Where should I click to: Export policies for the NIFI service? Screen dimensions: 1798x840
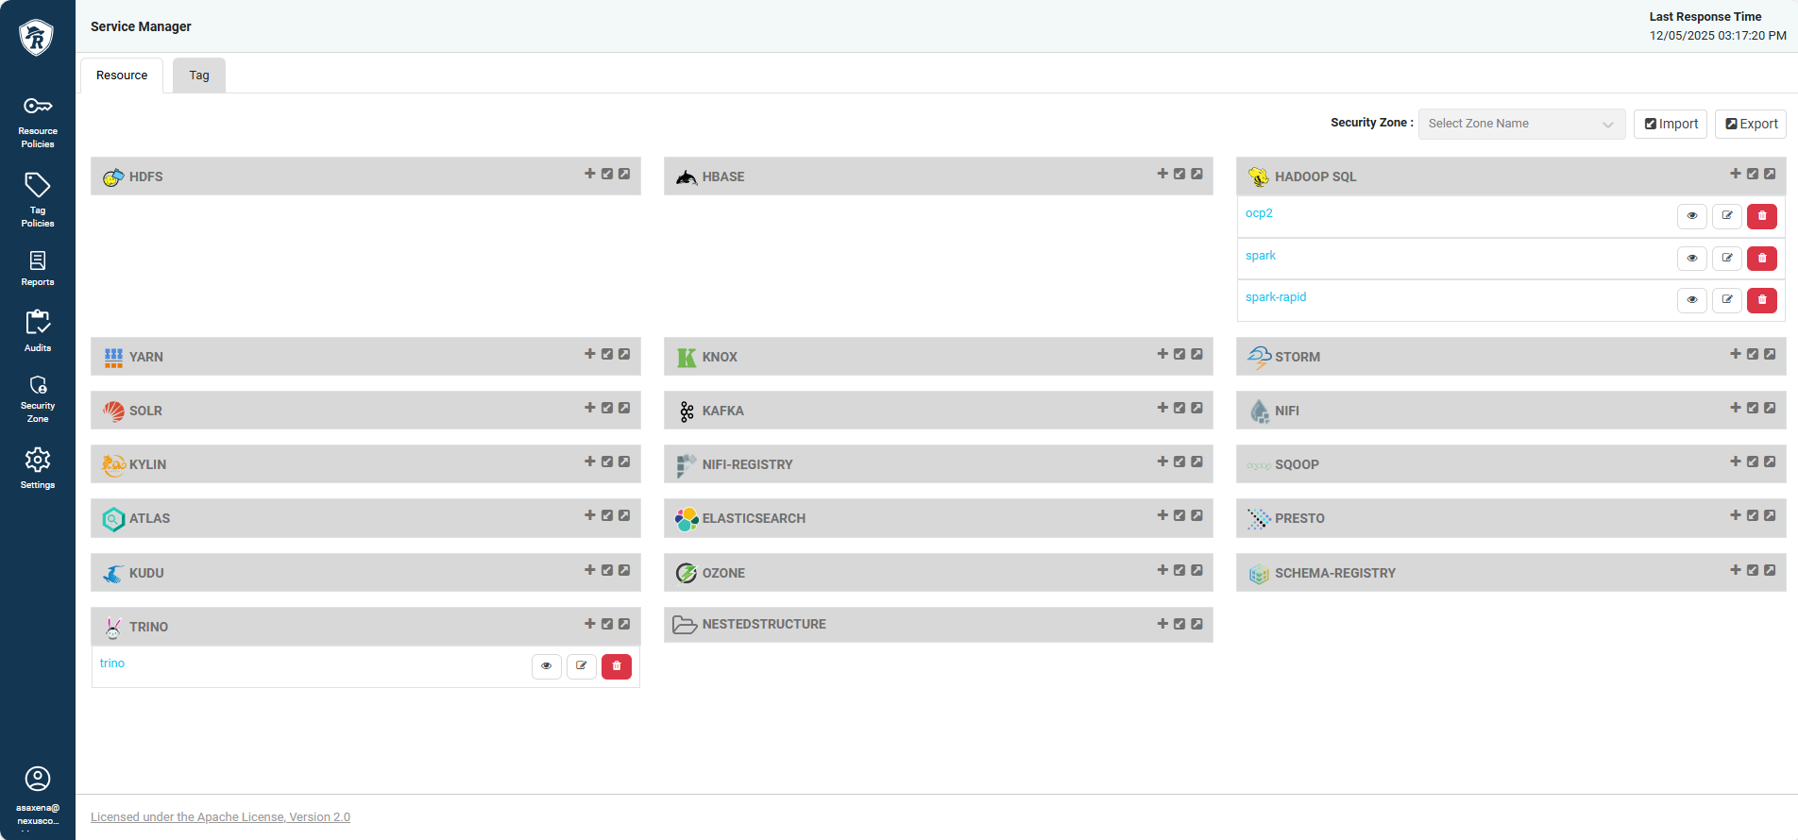tap(1770, 408)
